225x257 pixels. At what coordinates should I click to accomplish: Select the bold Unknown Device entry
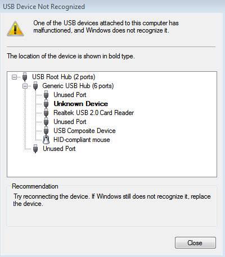81,104
